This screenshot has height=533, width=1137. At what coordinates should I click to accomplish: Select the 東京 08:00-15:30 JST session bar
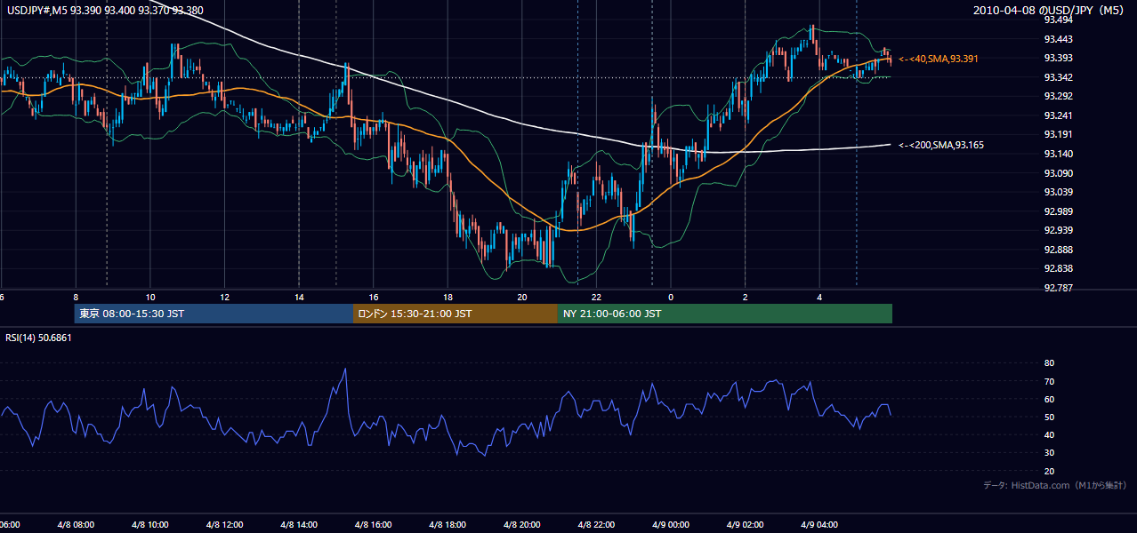(214, 314)
